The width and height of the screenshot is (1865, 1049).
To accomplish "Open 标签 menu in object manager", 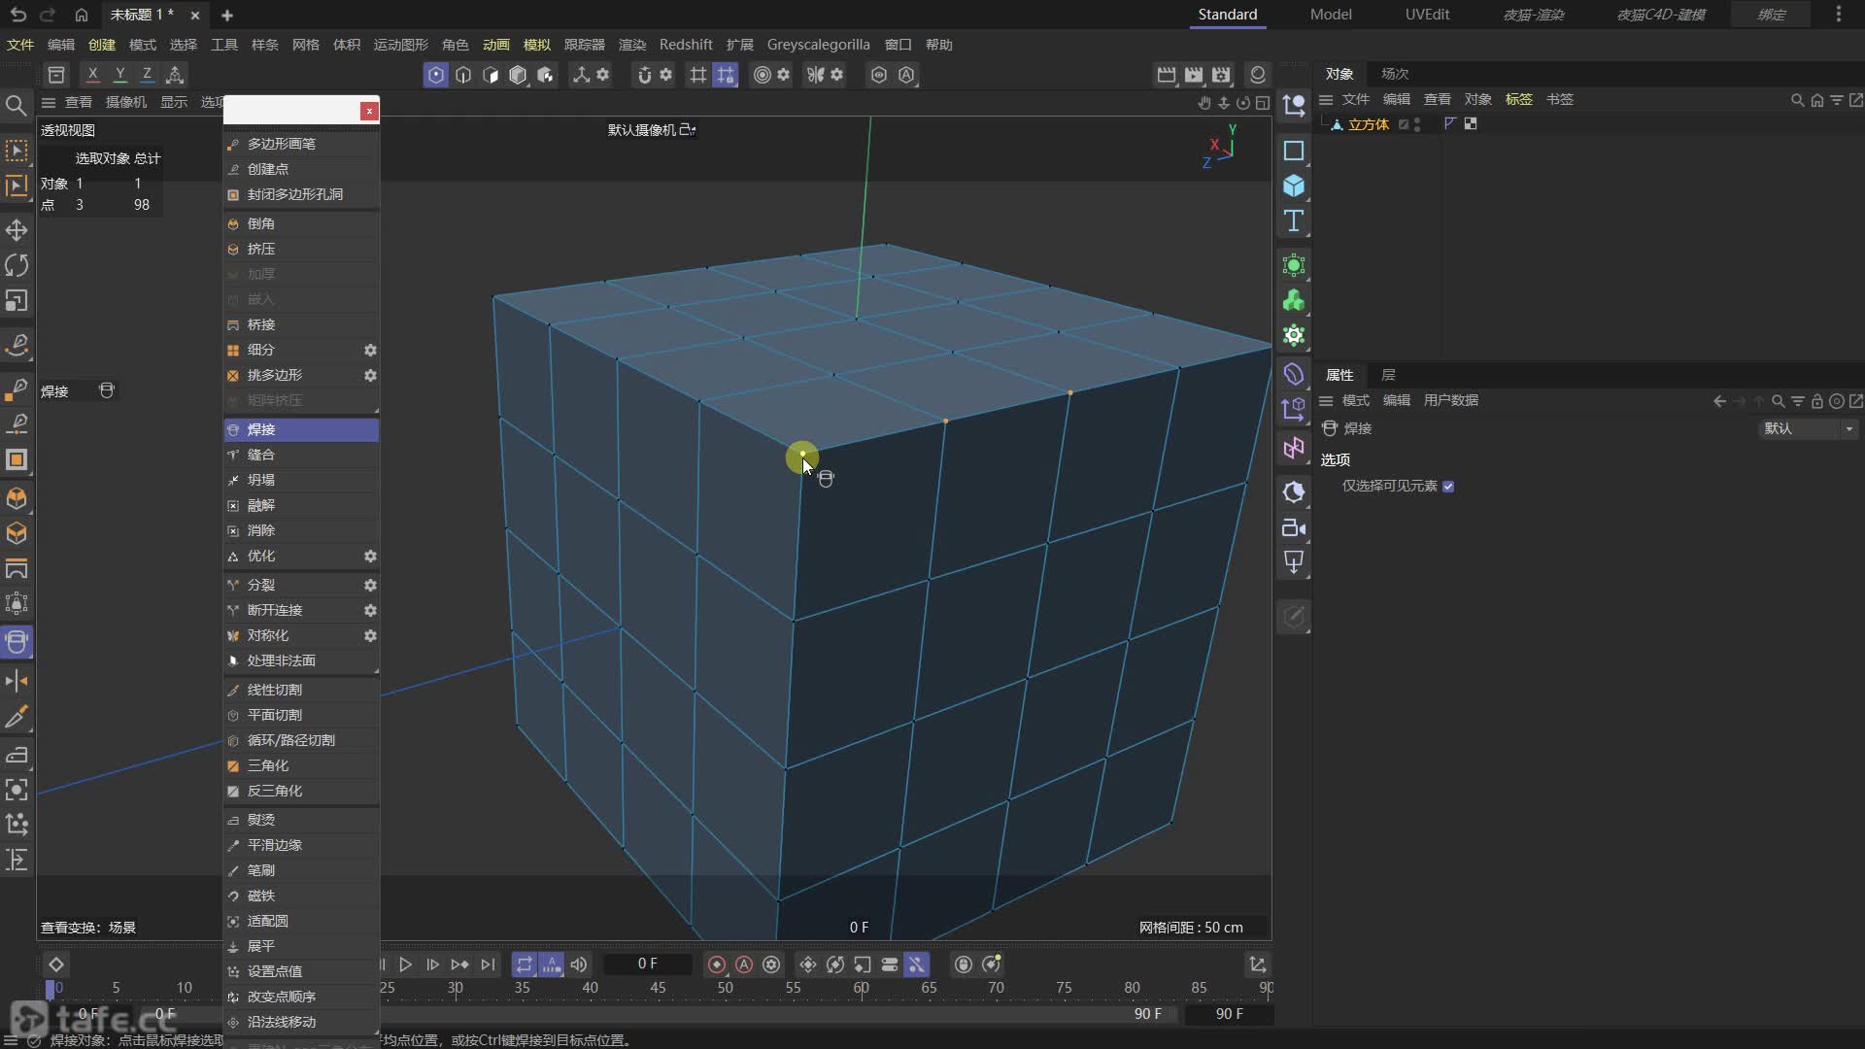I will pos(1518,99).
